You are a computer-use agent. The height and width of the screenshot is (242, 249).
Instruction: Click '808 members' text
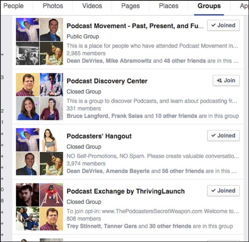[84, 218]
